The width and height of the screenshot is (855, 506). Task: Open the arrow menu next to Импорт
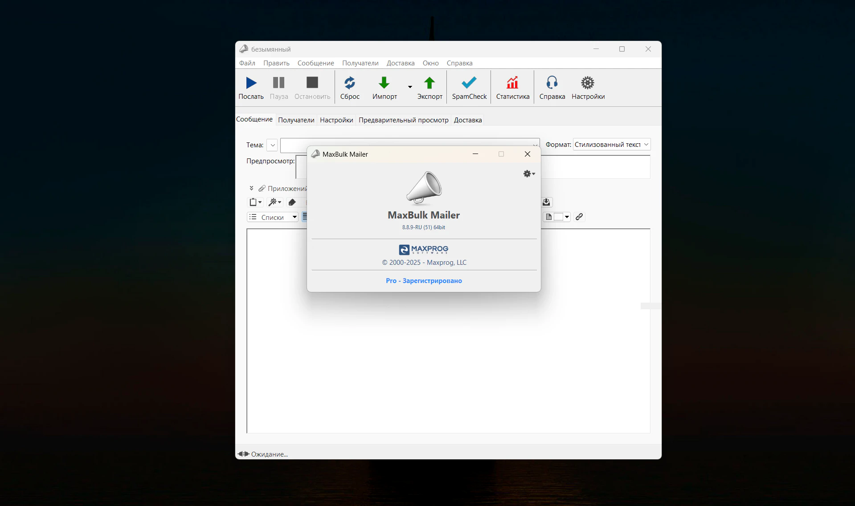410,87
